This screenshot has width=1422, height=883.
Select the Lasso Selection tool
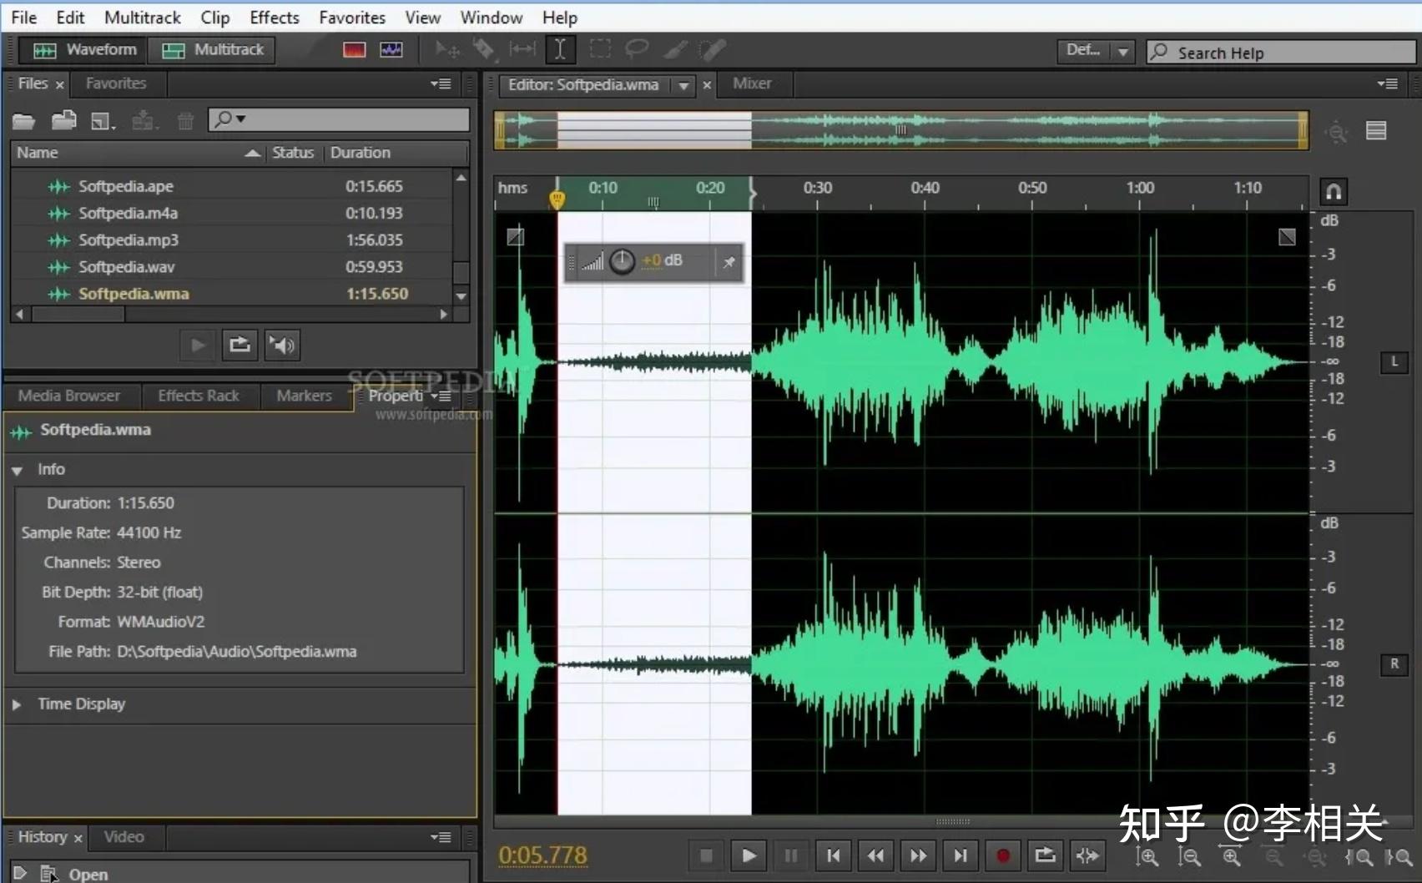coord(637,50)
